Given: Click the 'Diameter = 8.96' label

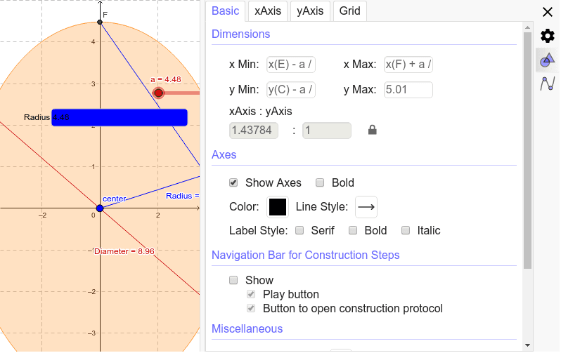Looking at the screenshot, I should click(124, 251).
